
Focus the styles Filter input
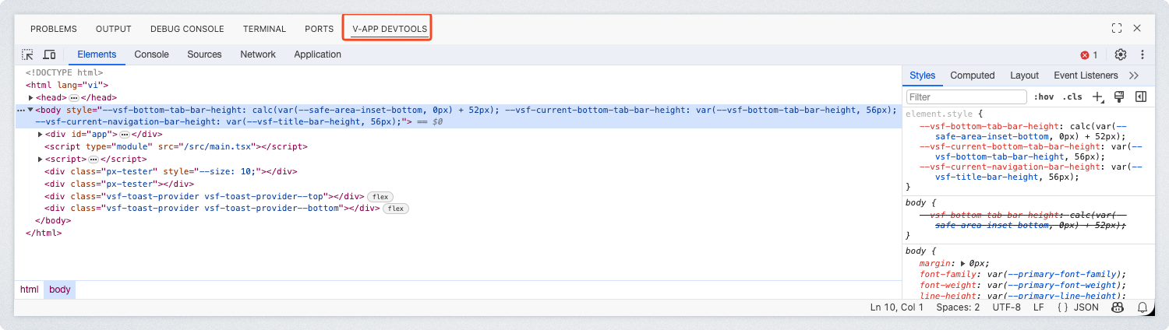966,97
